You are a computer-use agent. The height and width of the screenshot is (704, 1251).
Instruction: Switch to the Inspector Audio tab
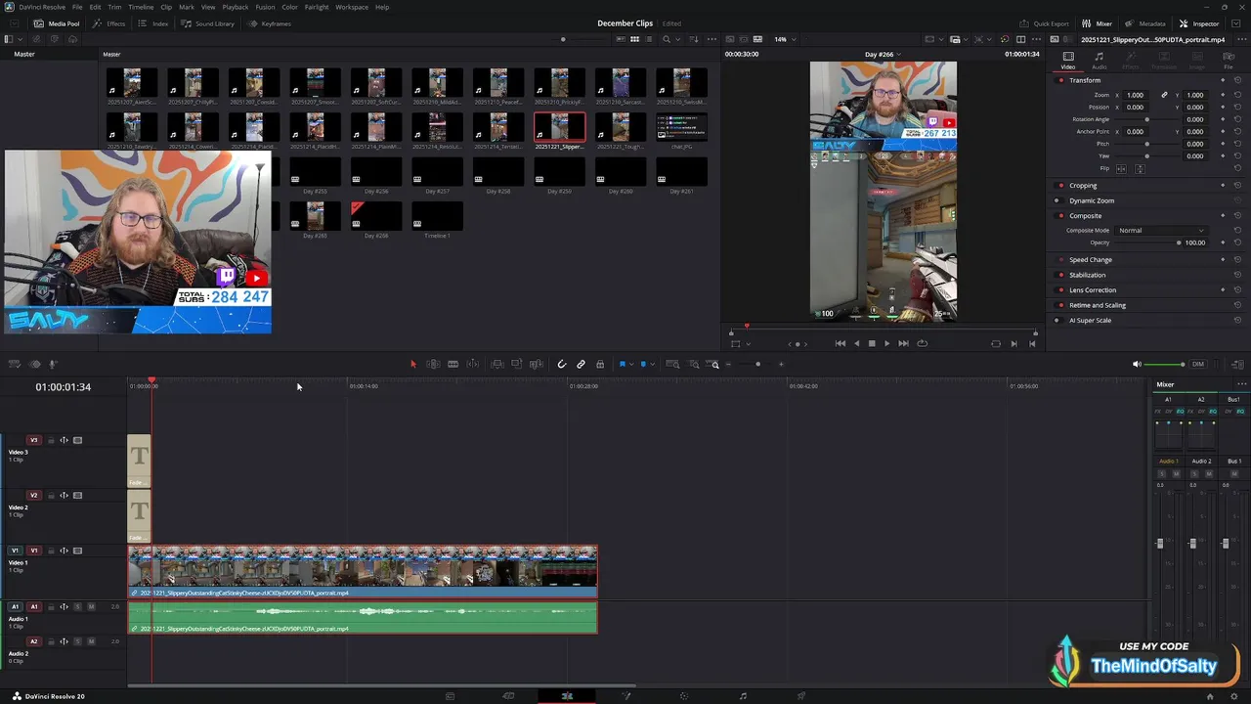1099,61
